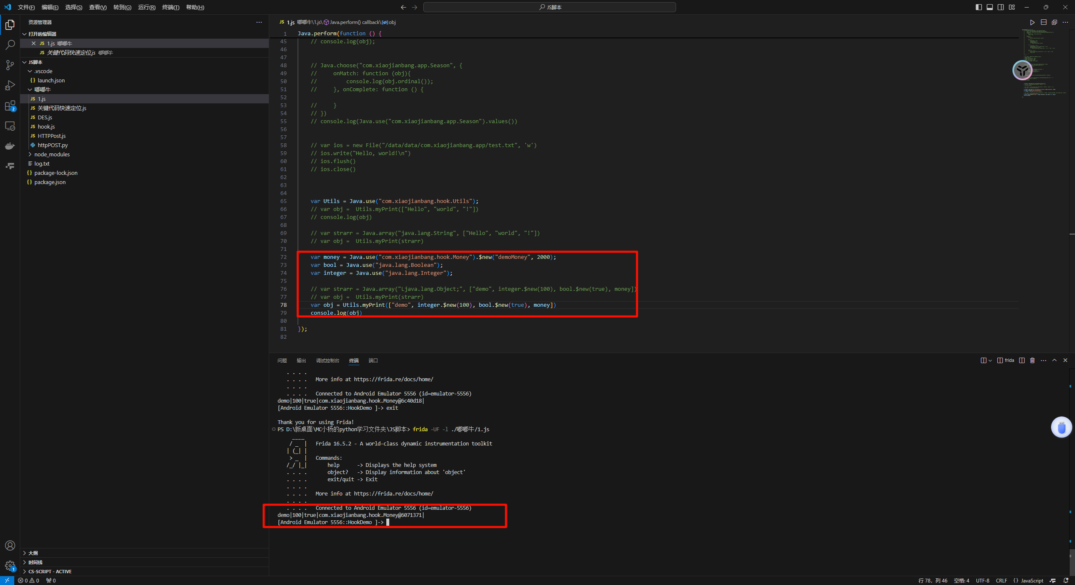Kill terminal with trash icon
1075x585 pixels.
[1033, 361]
